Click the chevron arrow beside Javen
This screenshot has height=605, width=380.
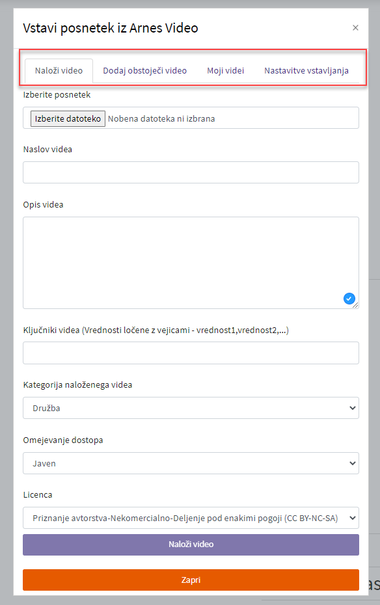coord(352,463)
